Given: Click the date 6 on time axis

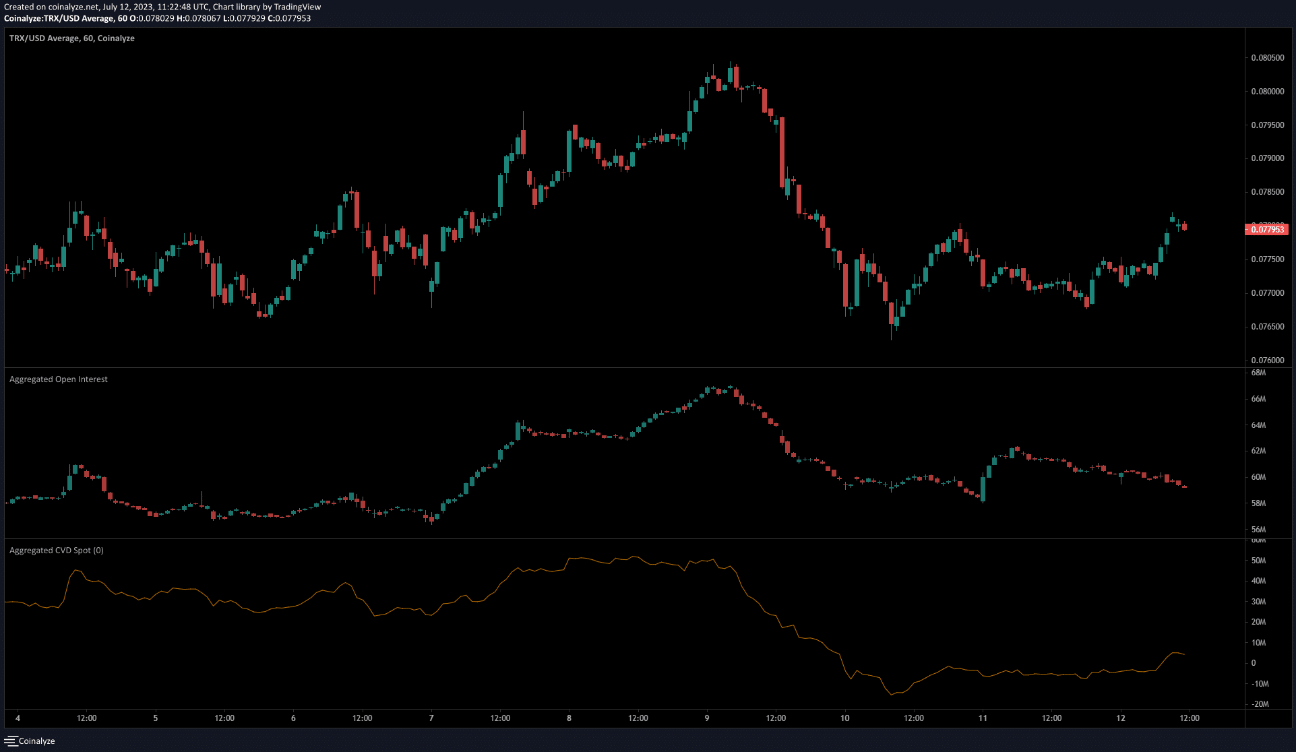Looking at the screenshot, I should (293, 718).
